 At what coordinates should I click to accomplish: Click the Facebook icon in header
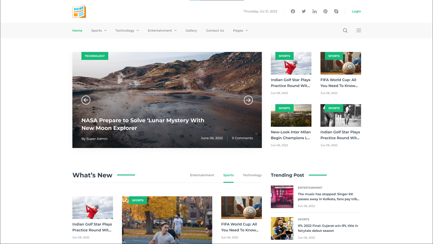pyautogui.click(x=293, y=11)
